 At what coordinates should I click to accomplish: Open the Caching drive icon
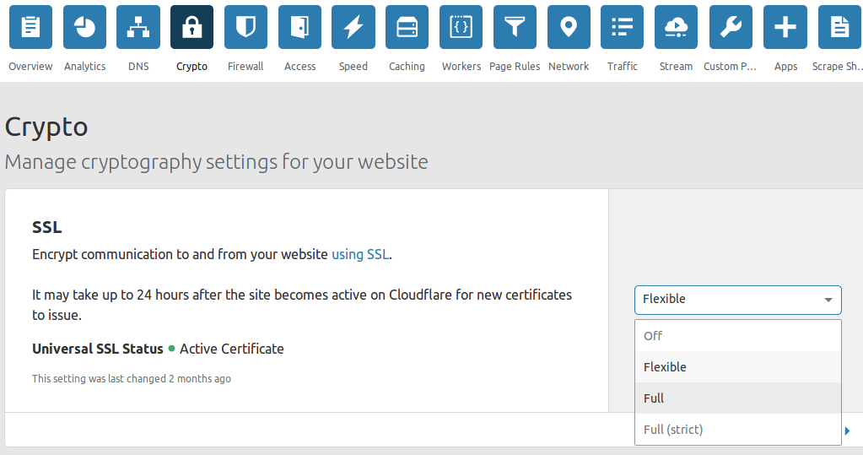(407, 27)
